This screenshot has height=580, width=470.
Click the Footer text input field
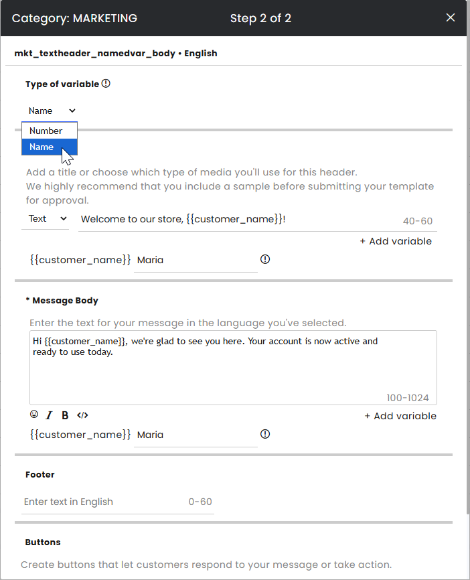coord(118,502)
